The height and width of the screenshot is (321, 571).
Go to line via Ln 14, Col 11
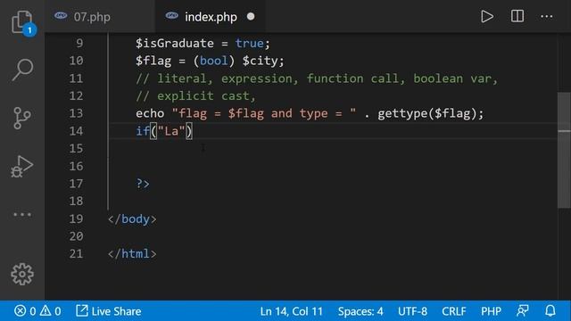pyautogui.click(x=292, y=311)
